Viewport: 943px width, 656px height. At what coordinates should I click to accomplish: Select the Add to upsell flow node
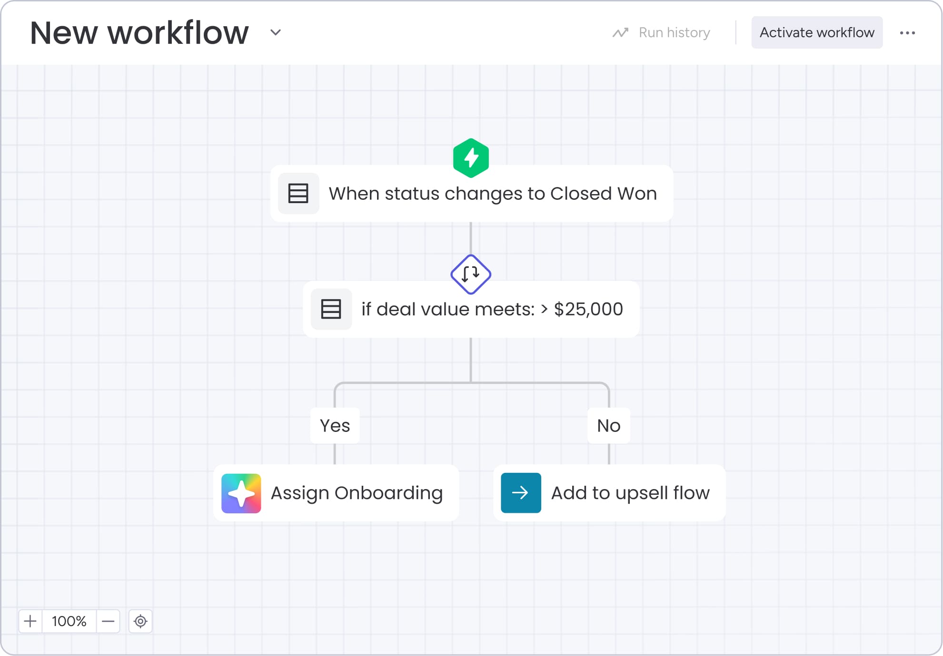click(x=629, y=493)
